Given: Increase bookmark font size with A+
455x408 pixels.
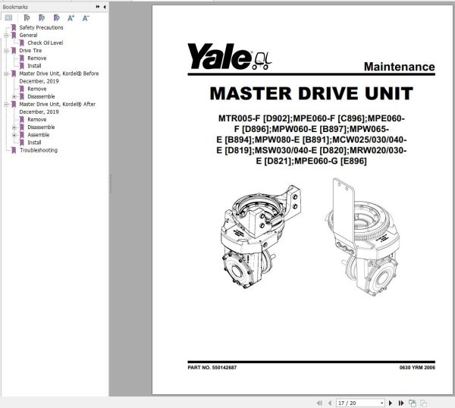Looking at the screenshot, I should (71, 18).
